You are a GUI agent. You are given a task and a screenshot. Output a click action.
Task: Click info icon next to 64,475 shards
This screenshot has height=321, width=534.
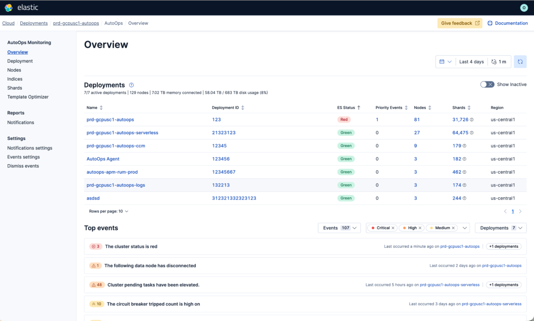tap(472, 133)
